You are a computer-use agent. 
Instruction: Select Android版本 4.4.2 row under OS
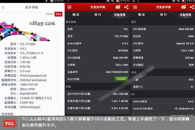163,101
